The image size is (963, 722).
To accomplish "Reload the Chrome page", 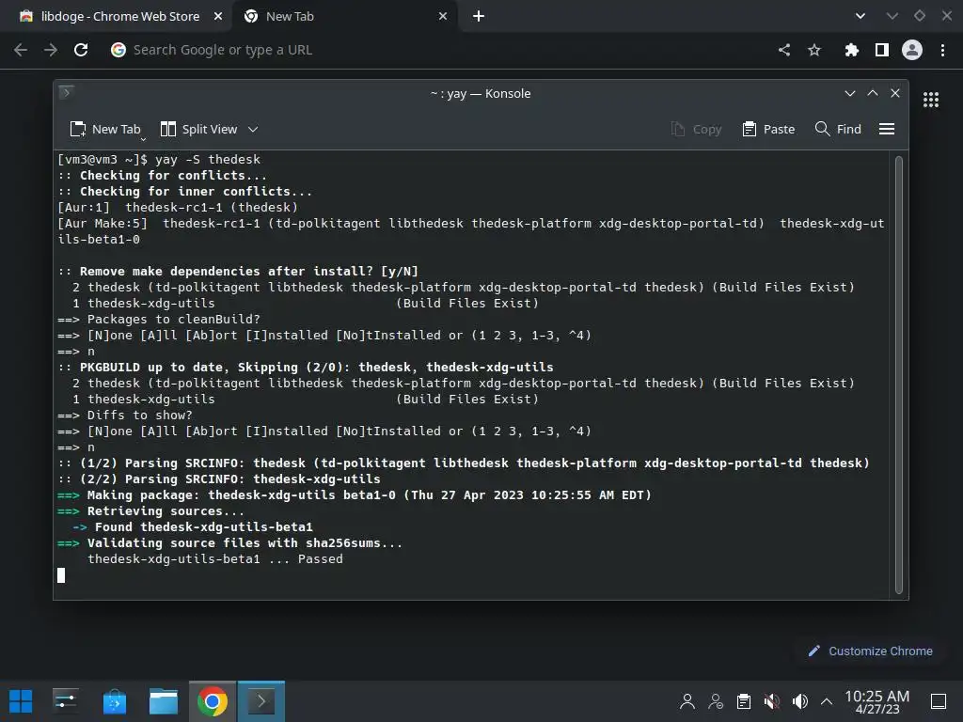I will (x=81, y=50).
